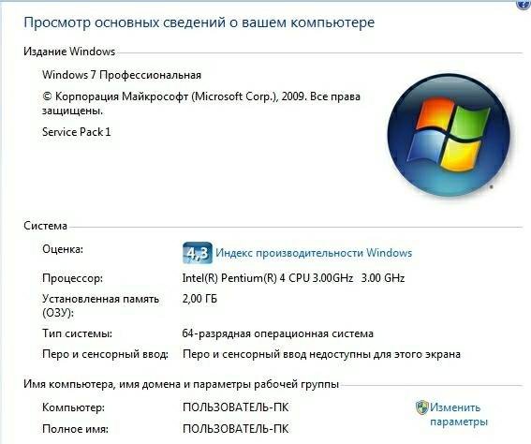Click the 2,00 ГБ installed memory value
The height and width of the screenshot is (444, 531).
[199, 299]
